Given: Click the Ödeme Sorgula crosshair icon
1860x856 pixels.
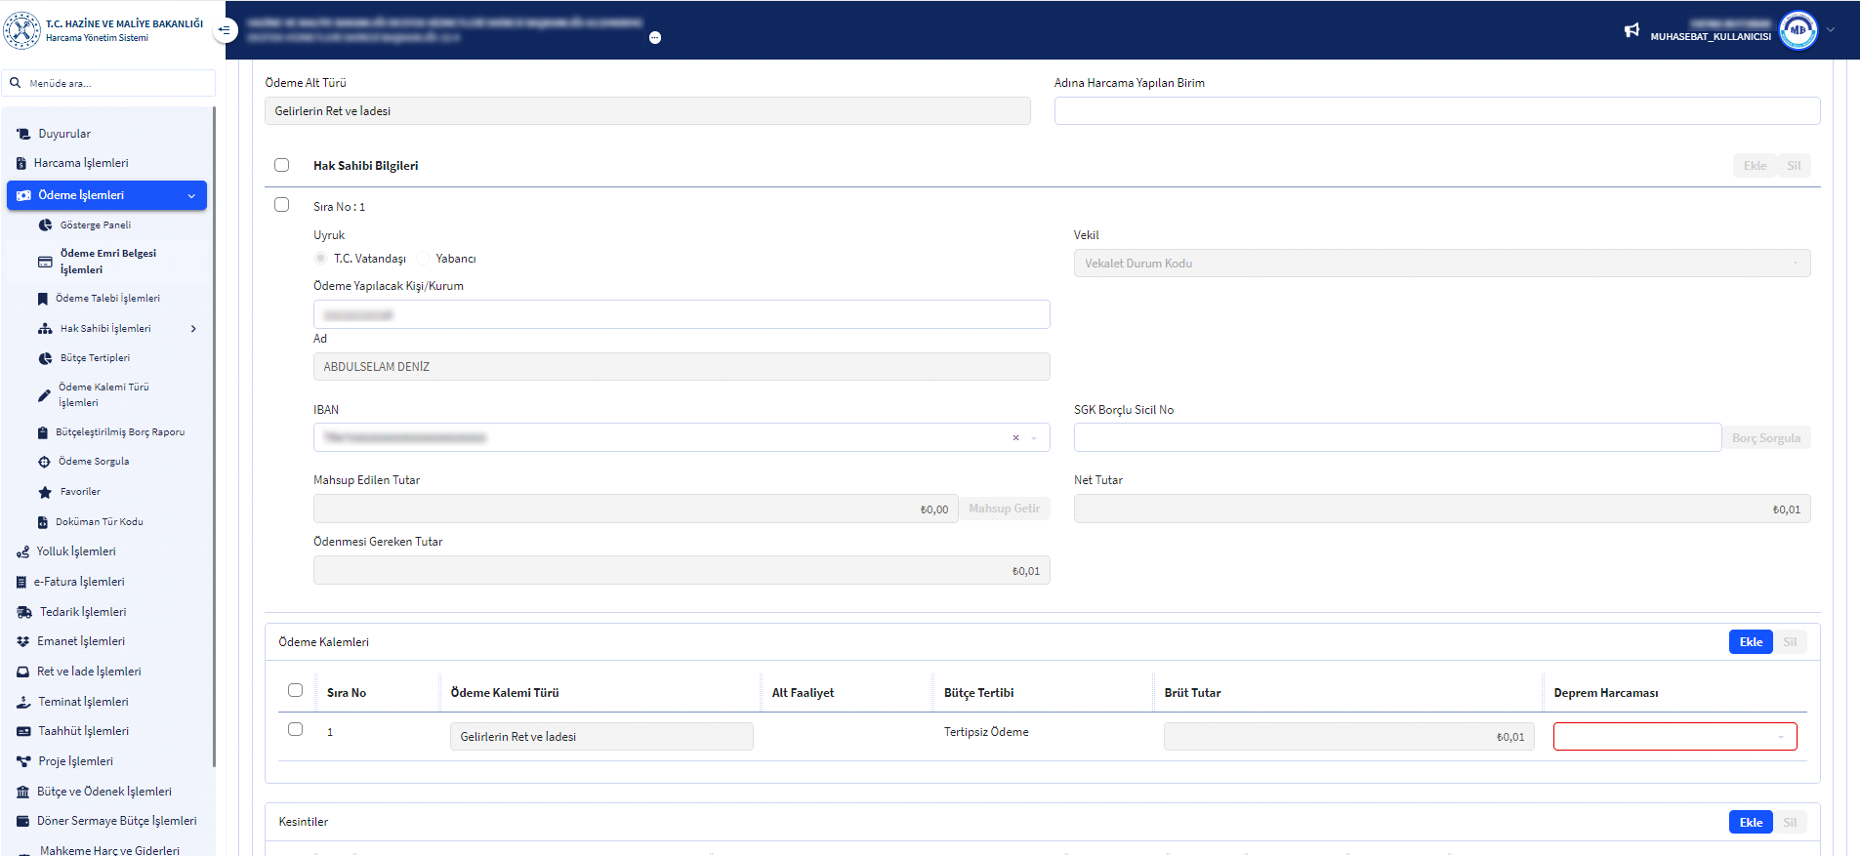Looking at the screenshot, I should click(44, 462).
